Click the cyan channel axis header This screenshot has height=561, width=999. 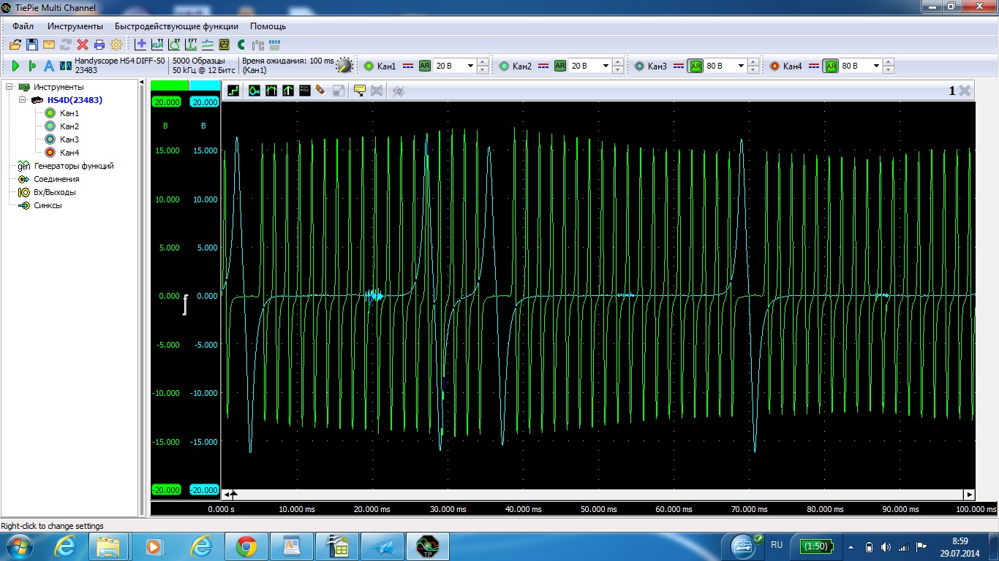pos(204,85)
